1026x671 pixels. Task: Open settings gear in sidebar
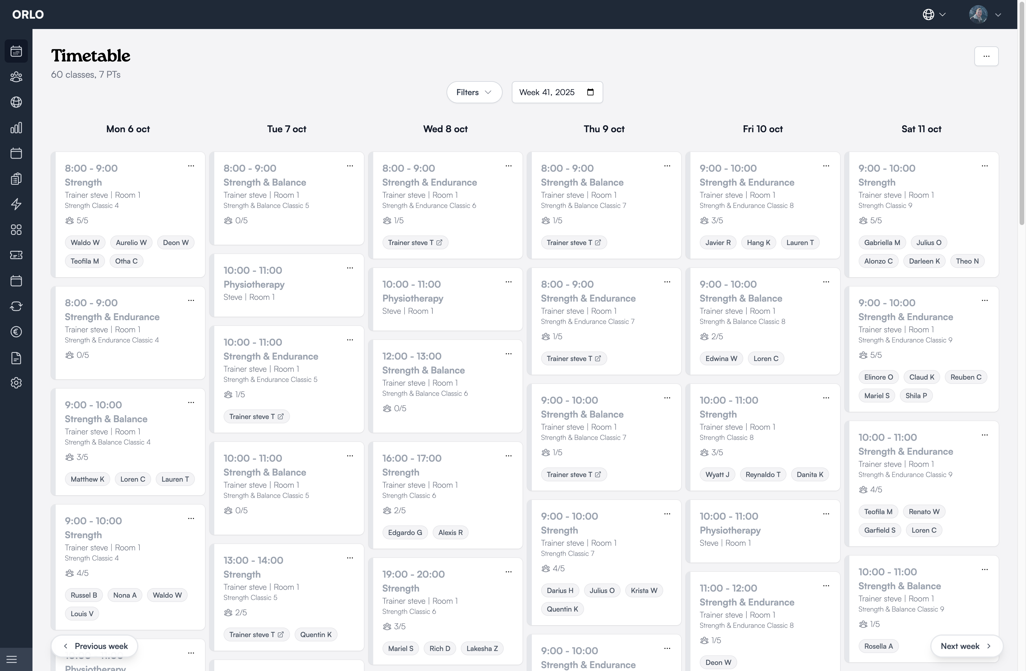pyautogui.click(x=16, y=383)
